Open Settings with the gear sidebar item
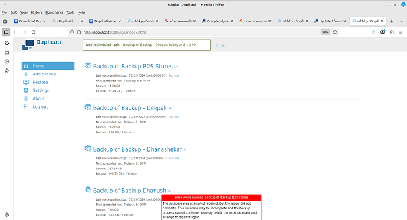The width and height of the screenshot is (407, 220). point(41,90)
